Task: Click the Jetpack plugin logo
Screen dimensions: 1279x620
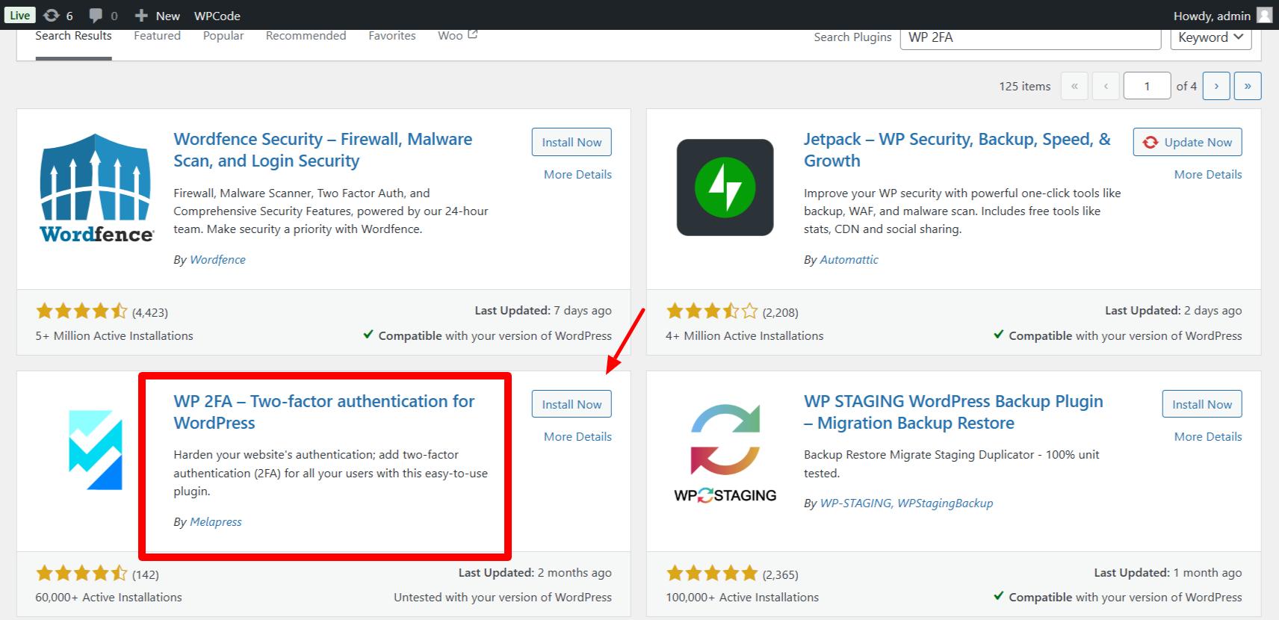Action: pyautogui.click(x=725, y=187)
